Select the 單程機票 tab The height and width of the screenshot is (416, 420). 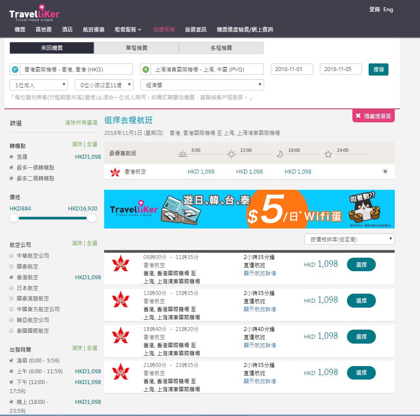(137, 48)
